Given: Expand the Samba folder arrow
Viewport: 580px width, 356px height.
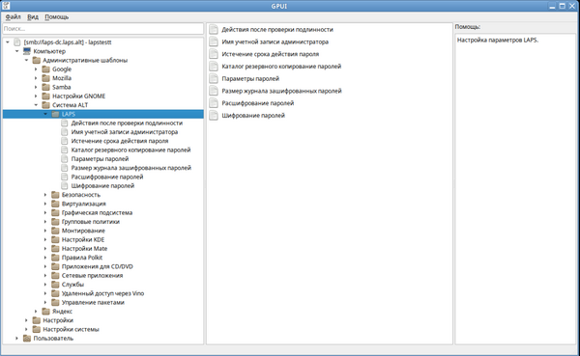Looking at the screenshot, I should click(36, 87).
